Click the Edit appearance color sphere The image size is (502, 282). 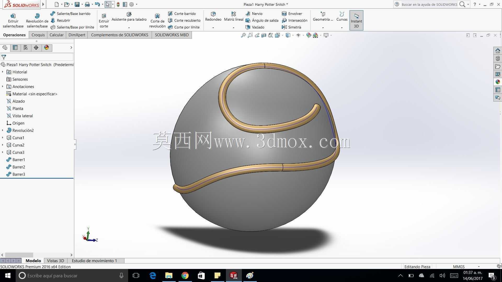coord(309,35)
